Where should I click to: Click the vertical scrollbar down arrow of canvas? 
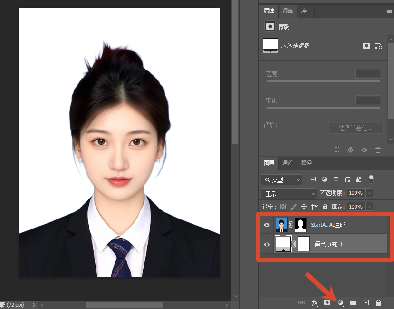(235, 296)
